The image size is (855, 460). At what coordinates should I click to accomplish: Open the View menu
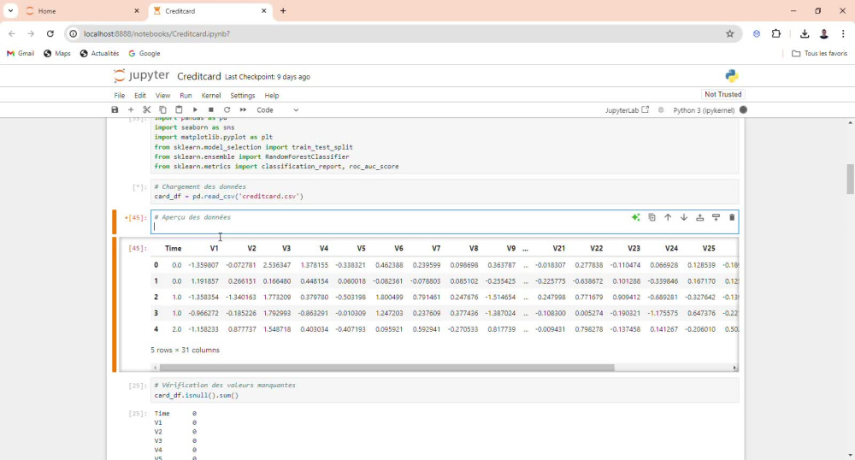[x=162, y=96]
